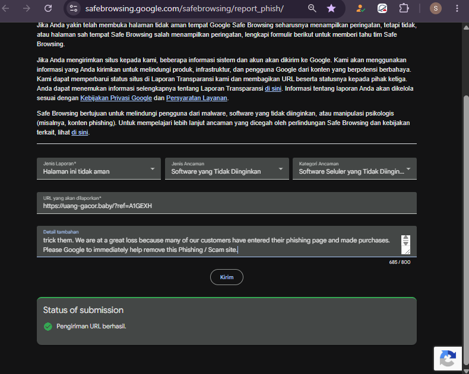This screenshot has height=374, width=469.
Task: Click the 'Pengiriman URL berhasil.' text
Action: (91, 326)
